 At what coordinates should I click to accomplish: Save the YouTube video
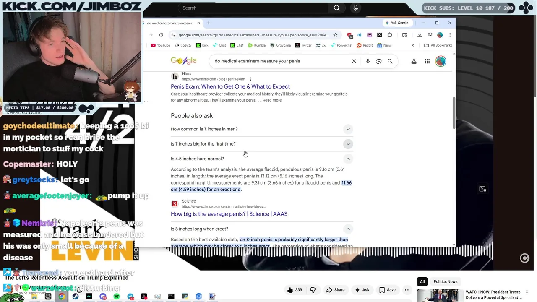point(387,290)
